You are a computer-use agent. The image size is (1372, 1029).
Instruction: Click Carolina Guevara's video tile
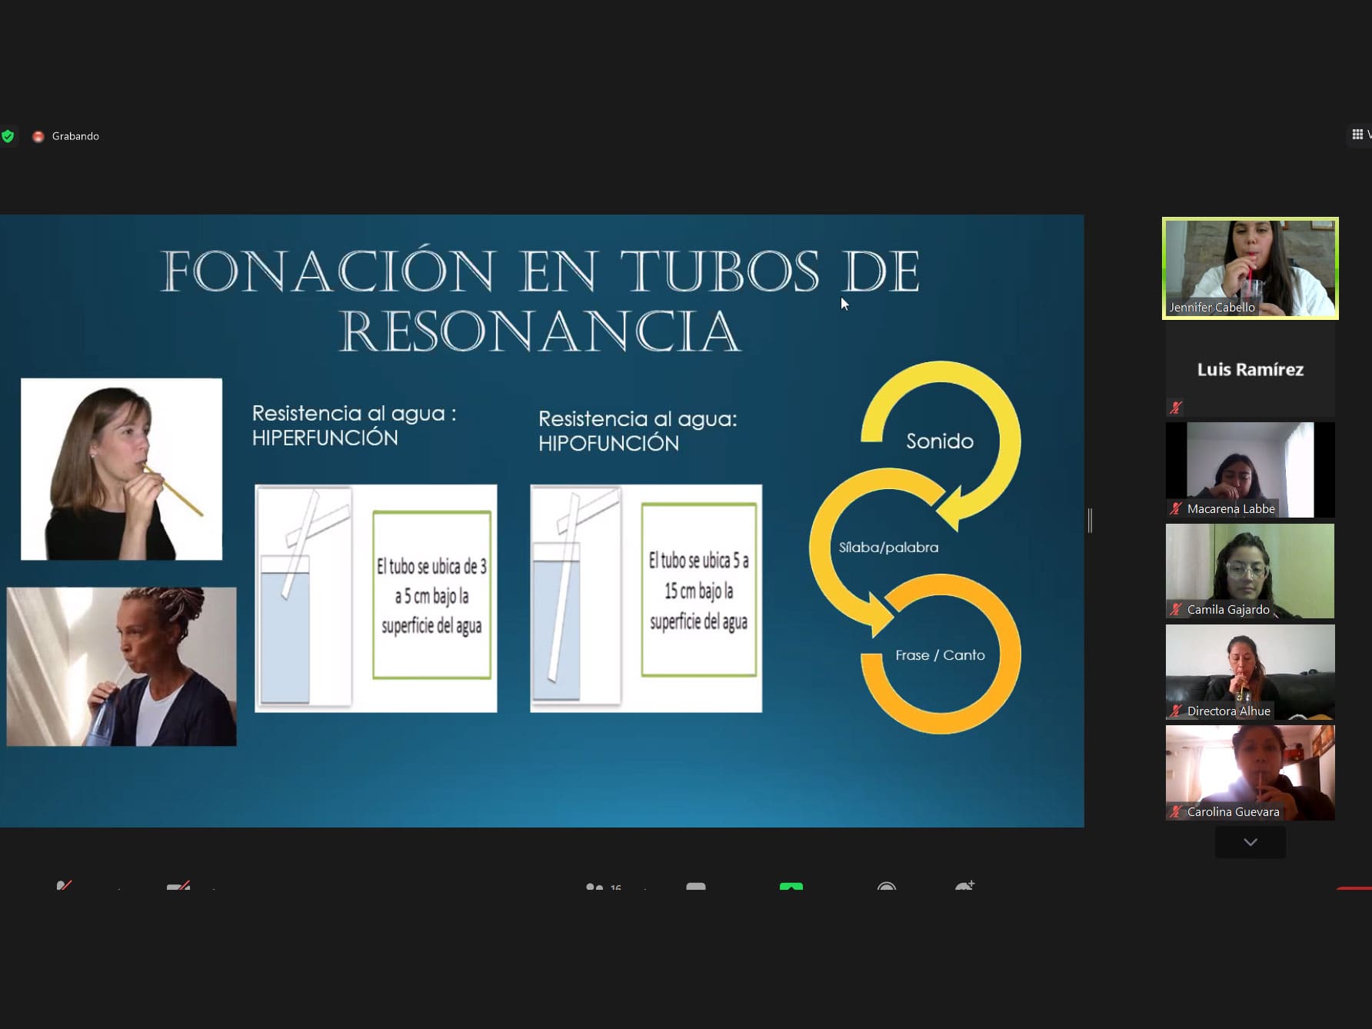(1250, 772)
